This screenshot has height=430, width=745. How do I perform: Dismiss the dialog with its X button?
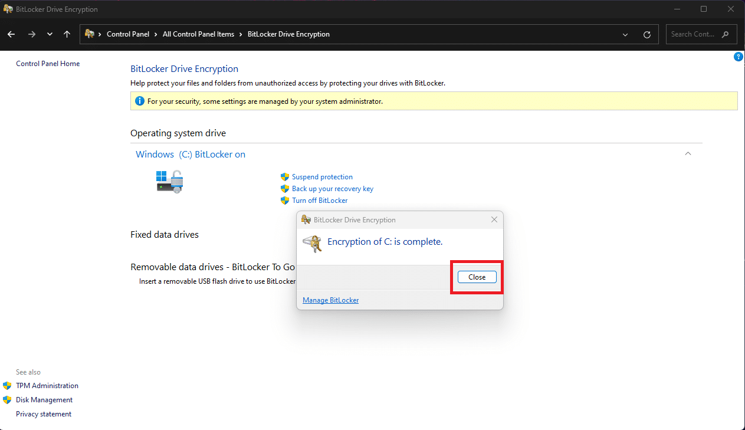click(494, 219)
